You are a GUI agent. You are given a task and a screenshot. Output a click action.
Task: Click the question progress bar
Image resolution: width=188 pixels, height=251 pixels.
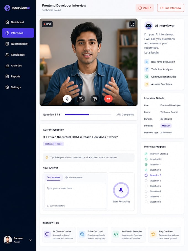(x=88, y=115)
